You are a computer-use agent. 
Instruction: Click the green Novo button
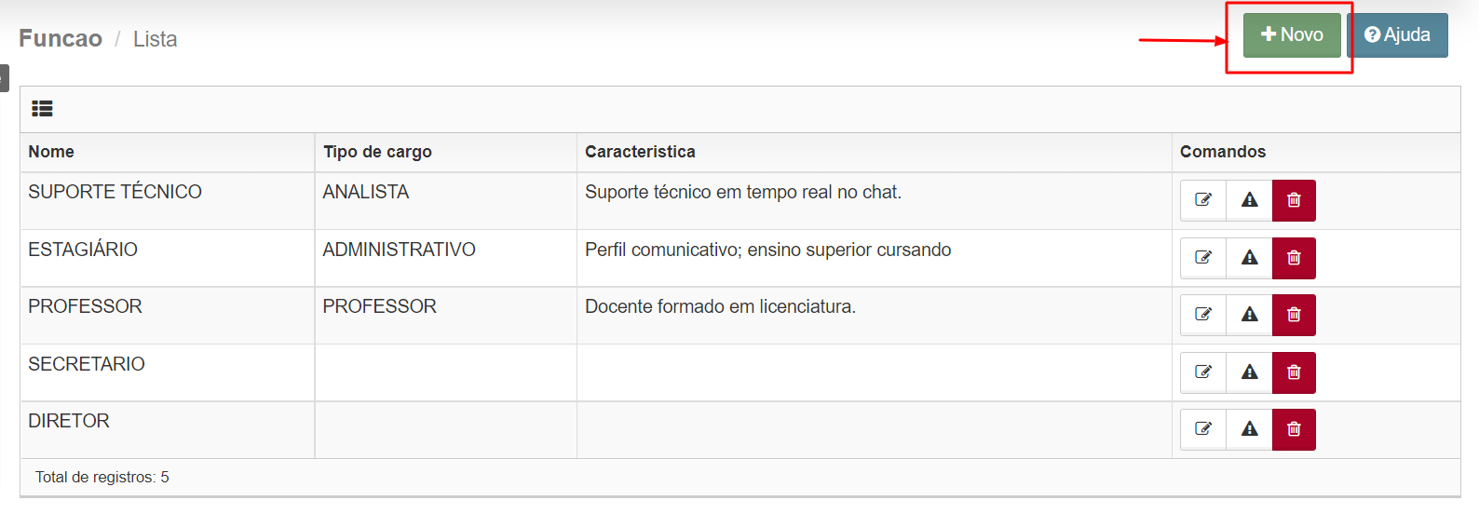[x=1292, y=35]
